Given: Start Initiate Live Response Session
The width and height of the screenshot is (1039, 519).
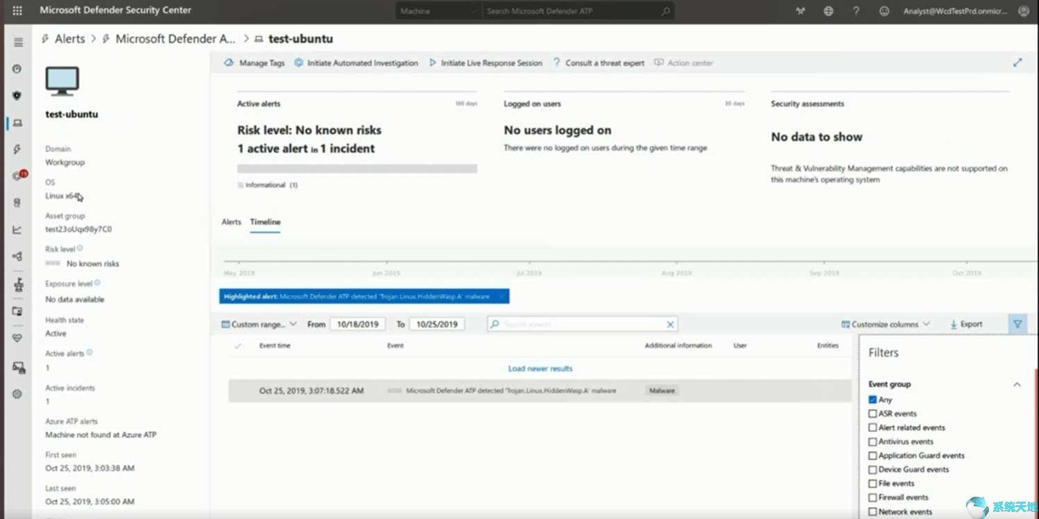Looking at the screenshot, I should click(485, 62).
